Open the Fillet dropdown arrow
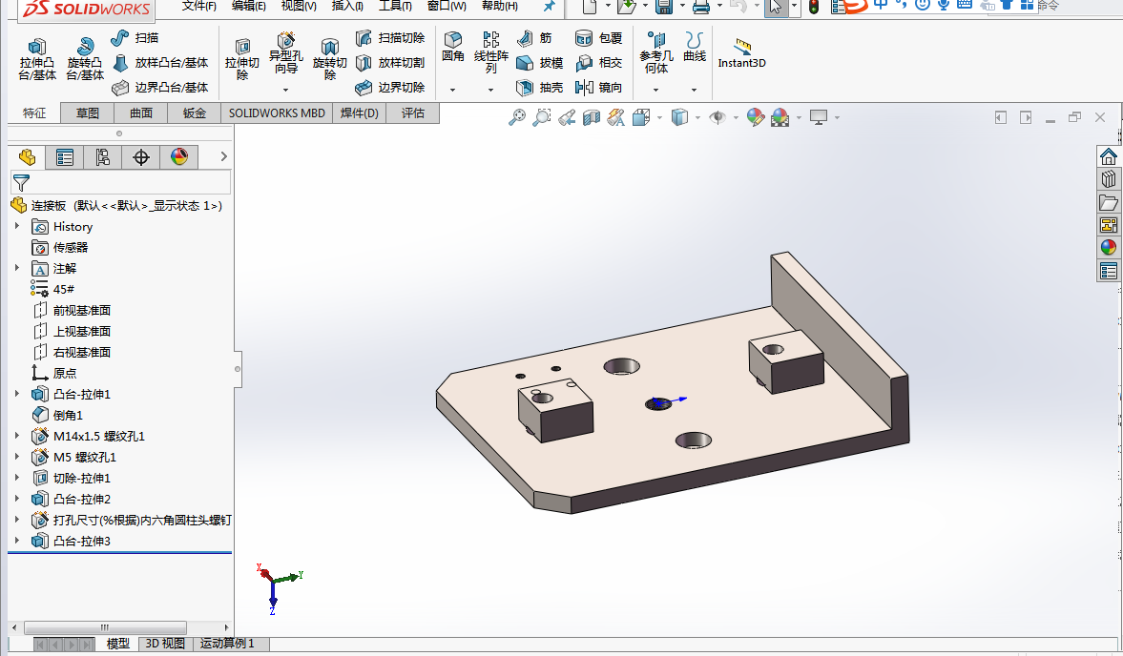This screenshot has width=1123, height=656. [452, 91]
